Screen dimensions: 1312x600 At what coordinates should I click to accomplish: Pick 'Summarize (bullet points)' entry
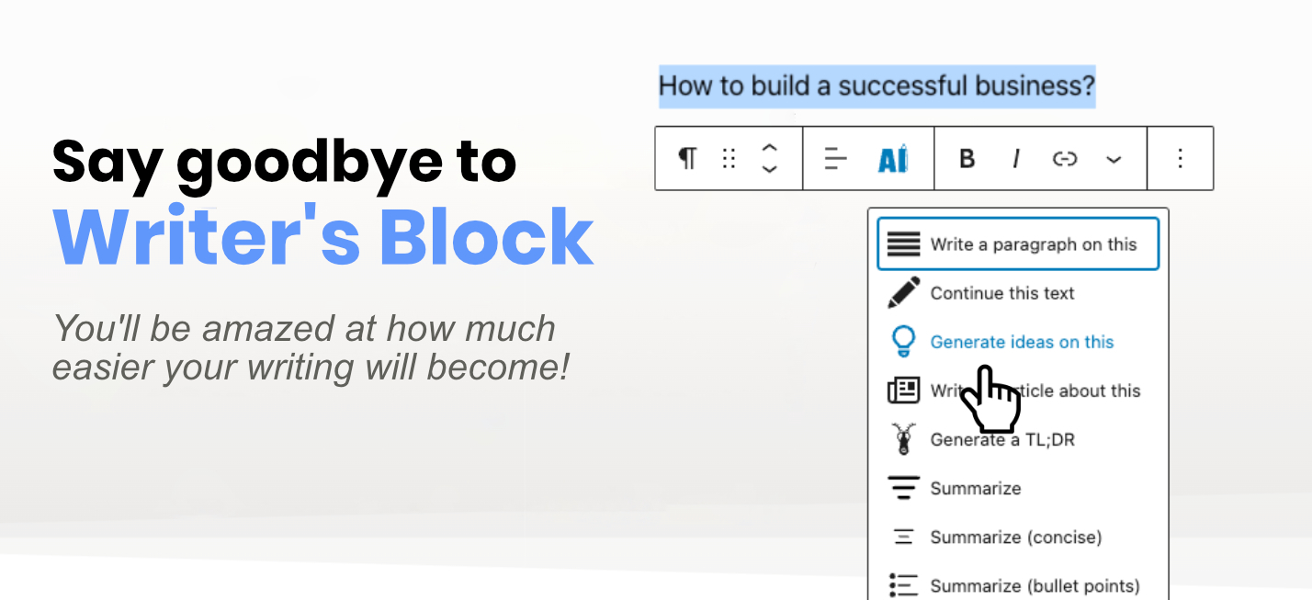tap(1034, 585)
